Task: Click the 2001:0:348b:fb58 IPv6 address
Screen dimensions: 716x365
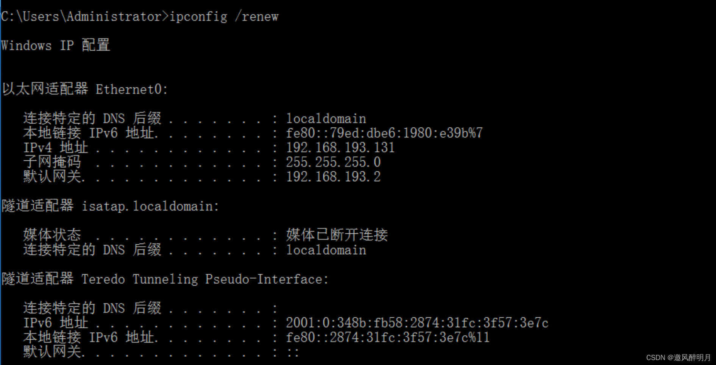Action: click(x=417, y=323)
